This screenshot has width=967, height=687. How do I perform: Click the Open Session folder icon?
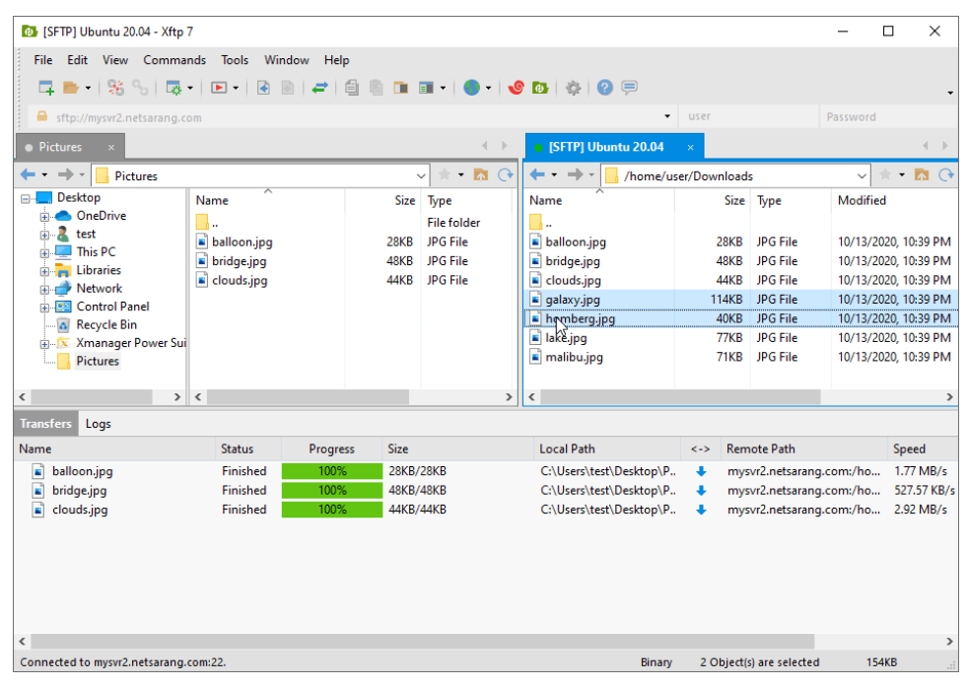71,88
